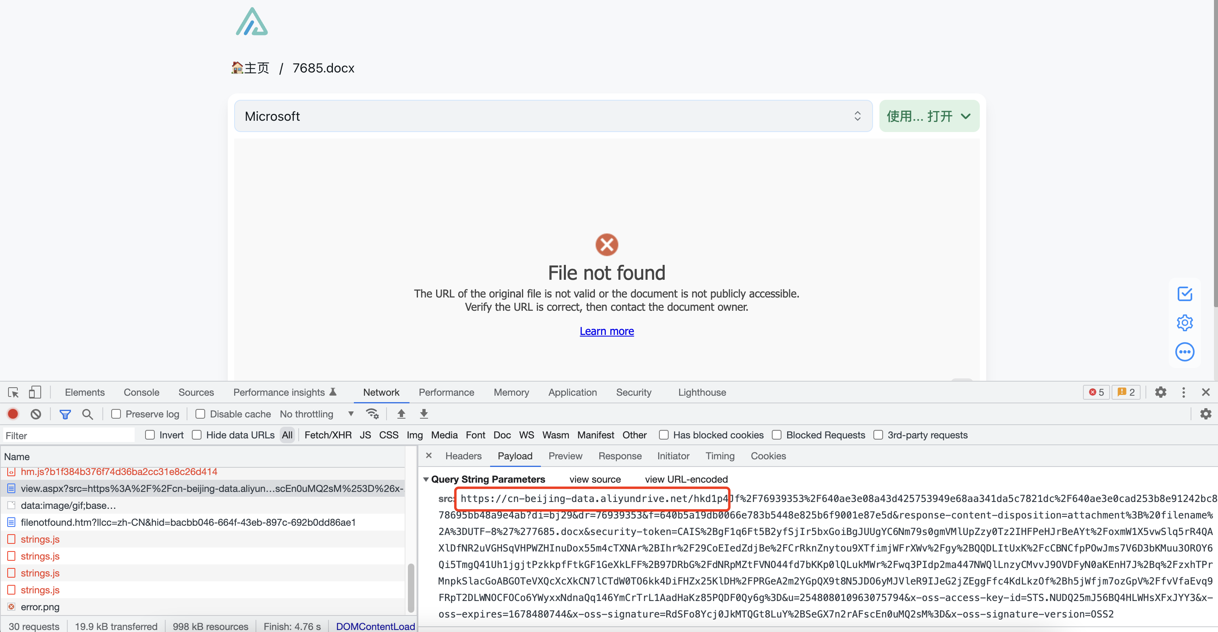Viewport: 1218px width, 632px height.
Task: Click the Learn more link
Action: [x=607, y=330]
